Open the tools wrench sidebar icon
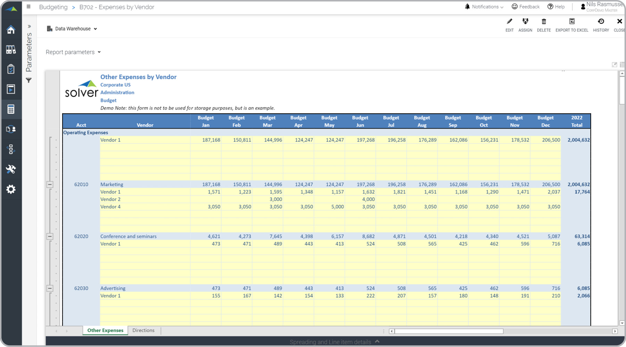 [x=11, y=169]
